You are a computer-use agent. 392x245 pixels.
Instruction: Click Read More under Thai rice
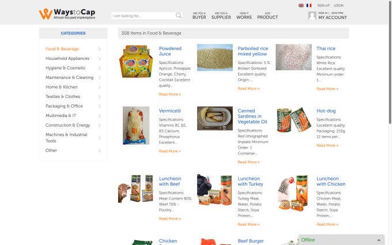(327, 89)
